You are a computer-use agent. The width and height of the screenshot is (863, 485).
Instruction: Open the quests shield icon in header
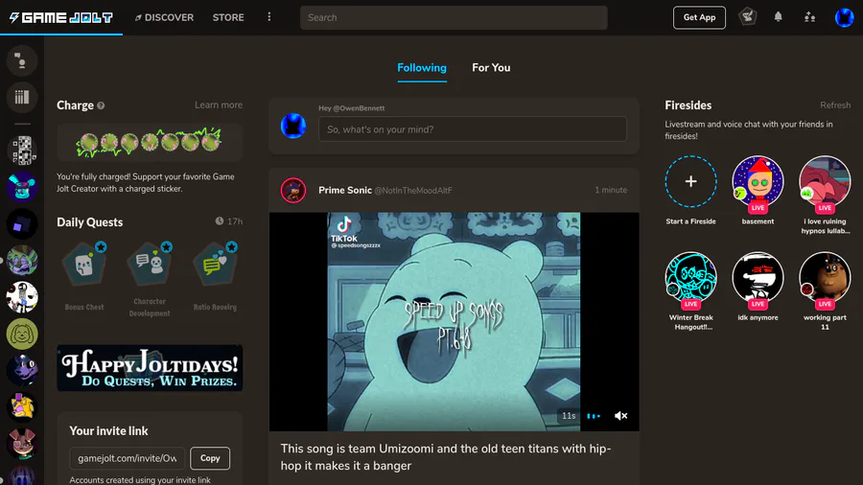point(747,17)
